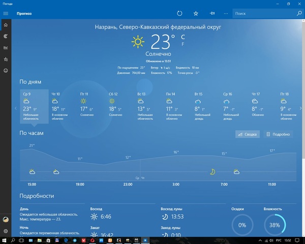
Task: Open the smiley feedback icon in sidebar
Action: coord(6,71)
